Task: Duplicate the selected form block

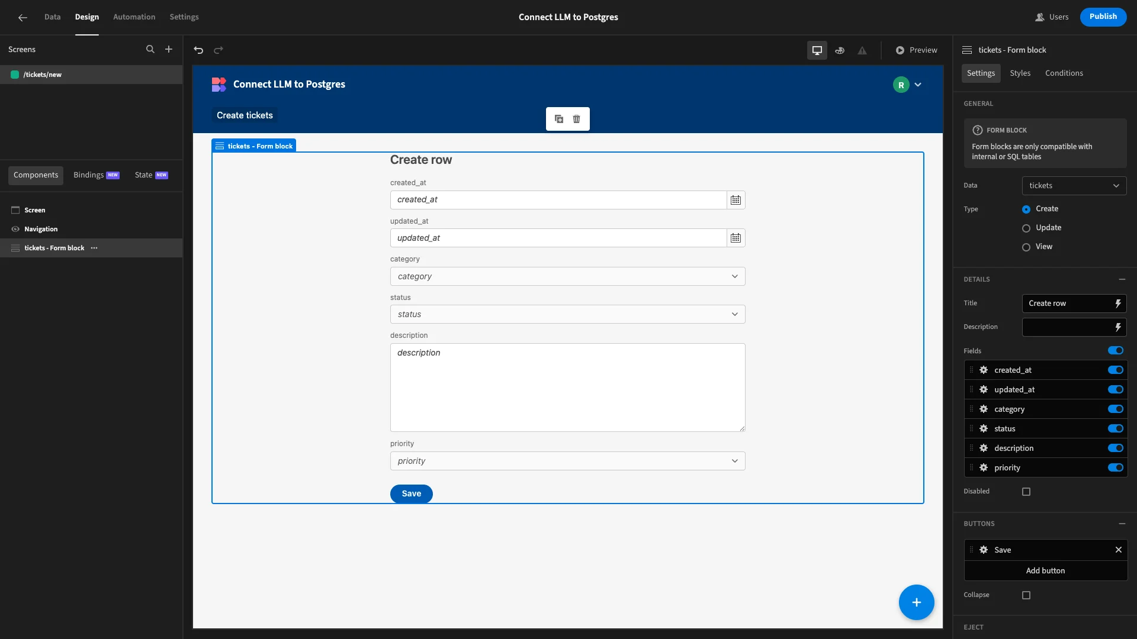Action: click(559, 119)
